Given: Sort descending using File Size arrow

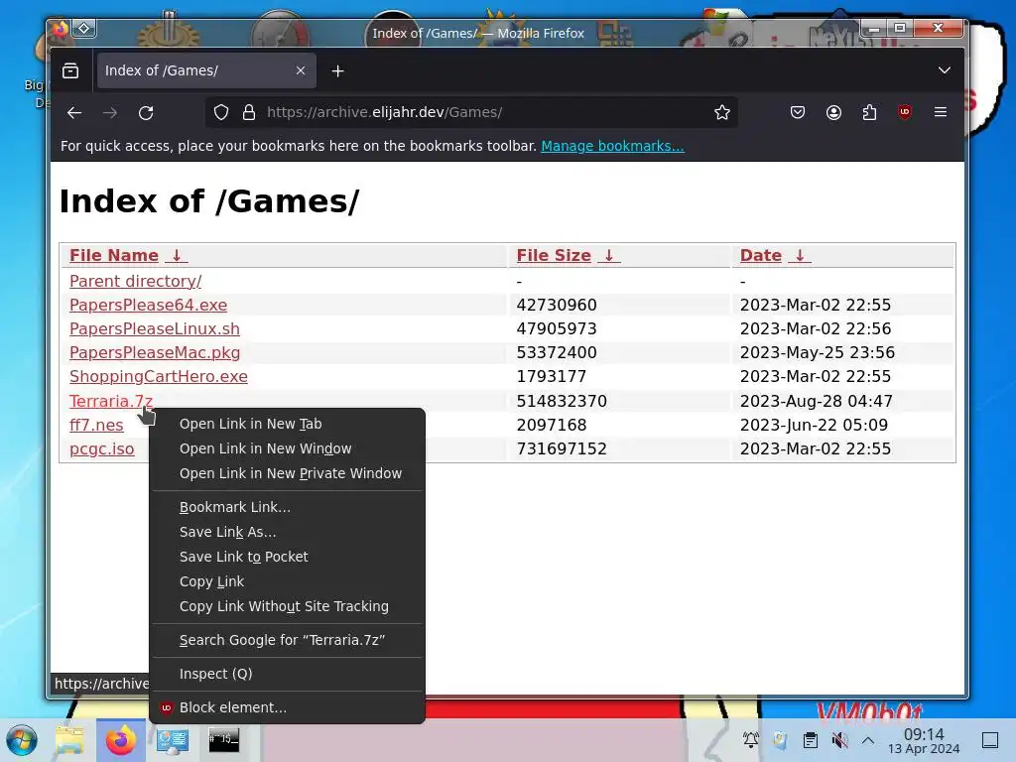Looking at the screenshot, I should [x=608, y=255].
